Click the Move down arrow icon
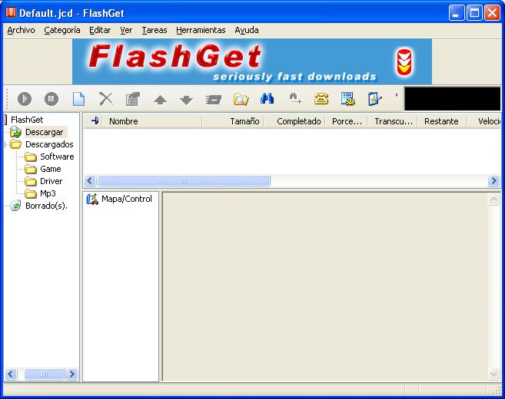505x399 pixels. [x=186, y=99]
